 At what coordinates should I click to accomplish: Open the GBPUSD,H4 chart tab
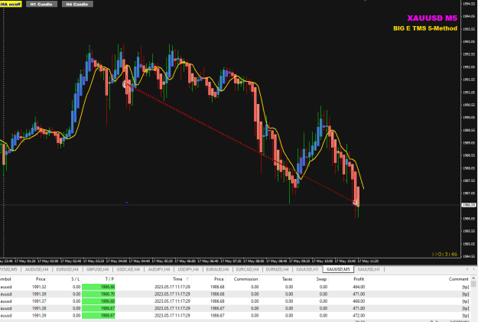(x=98, y=269)
